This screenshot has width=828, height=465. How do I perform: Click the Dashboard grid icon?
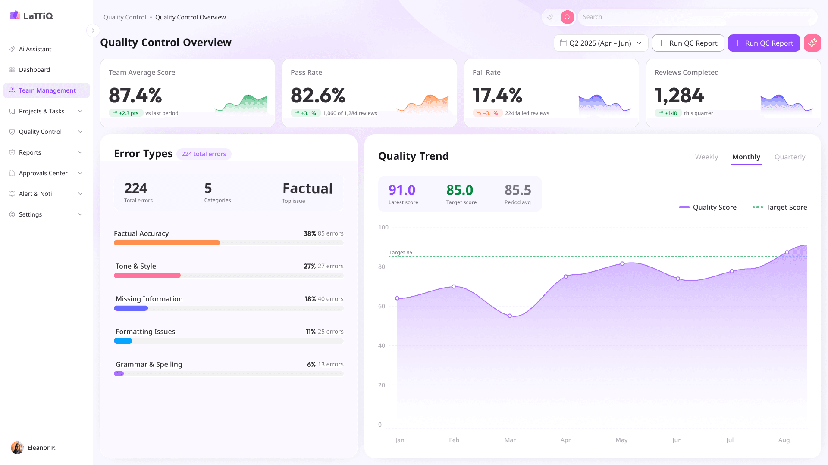click(x=12, y=70)
